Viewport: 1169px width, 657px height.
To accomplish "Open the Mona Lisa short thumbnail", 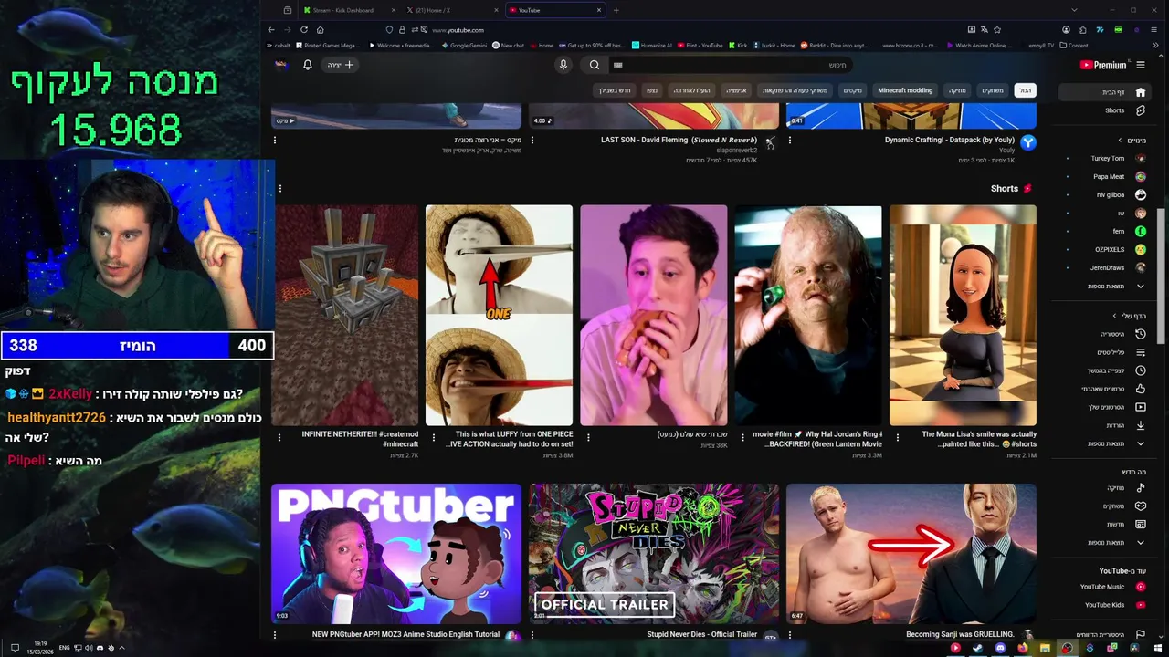I will [x=963, y=315].
